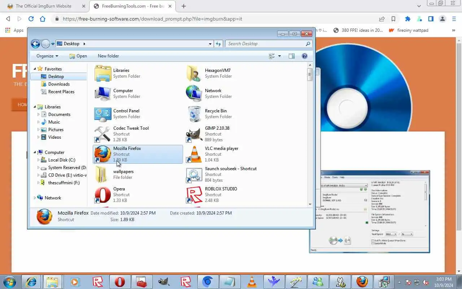This screenshot has width=462, height=289.
Task: Select the System Reserved drive
Action: (67, 168)
